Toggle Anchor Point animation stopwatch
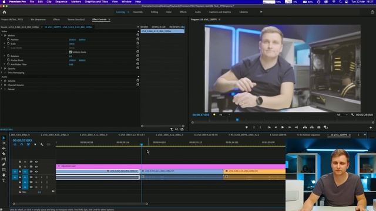Viewport: 376px width, 211px height. [8, 60]
